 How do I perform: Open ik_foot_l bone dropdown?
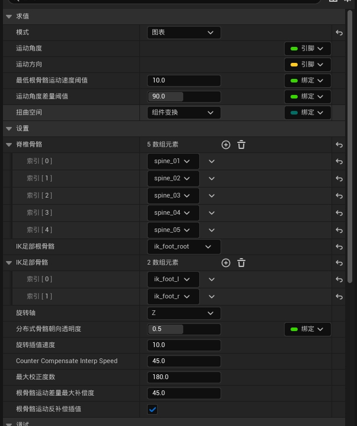(x=173, y=279)
